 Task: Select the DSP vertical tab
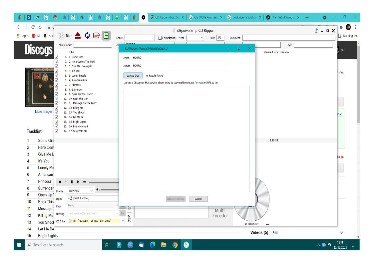coord(129,219)
